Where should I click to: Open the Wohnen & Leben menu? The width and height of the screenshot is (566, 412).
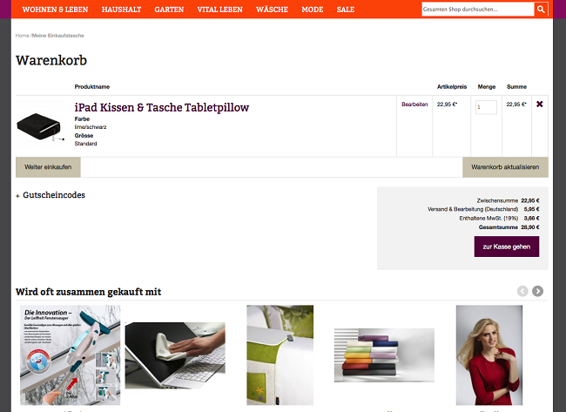[x=55, y=10]
